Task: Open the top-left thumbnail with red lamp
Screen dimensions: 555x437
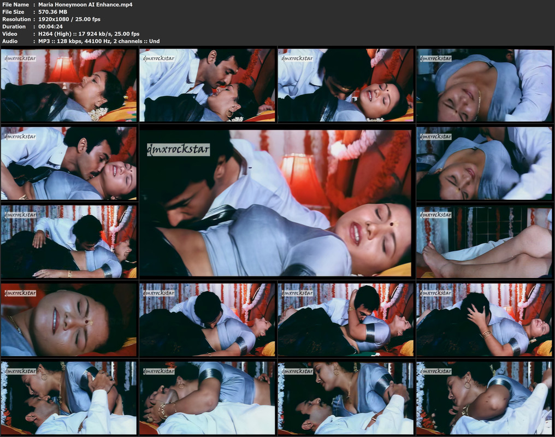Action: (69, 85)
